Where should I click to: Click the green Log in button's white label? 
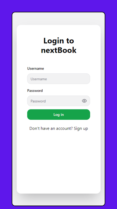pos(59,115)
